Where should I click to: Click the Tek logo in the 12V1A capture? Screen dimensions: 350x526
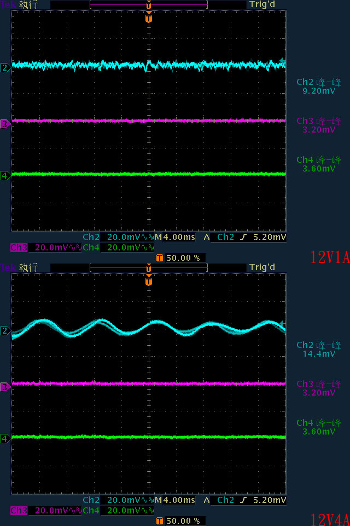pos(8,4)
